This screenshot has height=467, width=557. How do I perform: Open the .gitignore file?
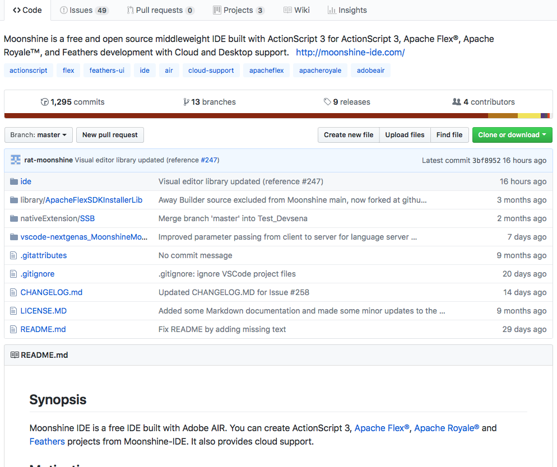pos(38,274)
